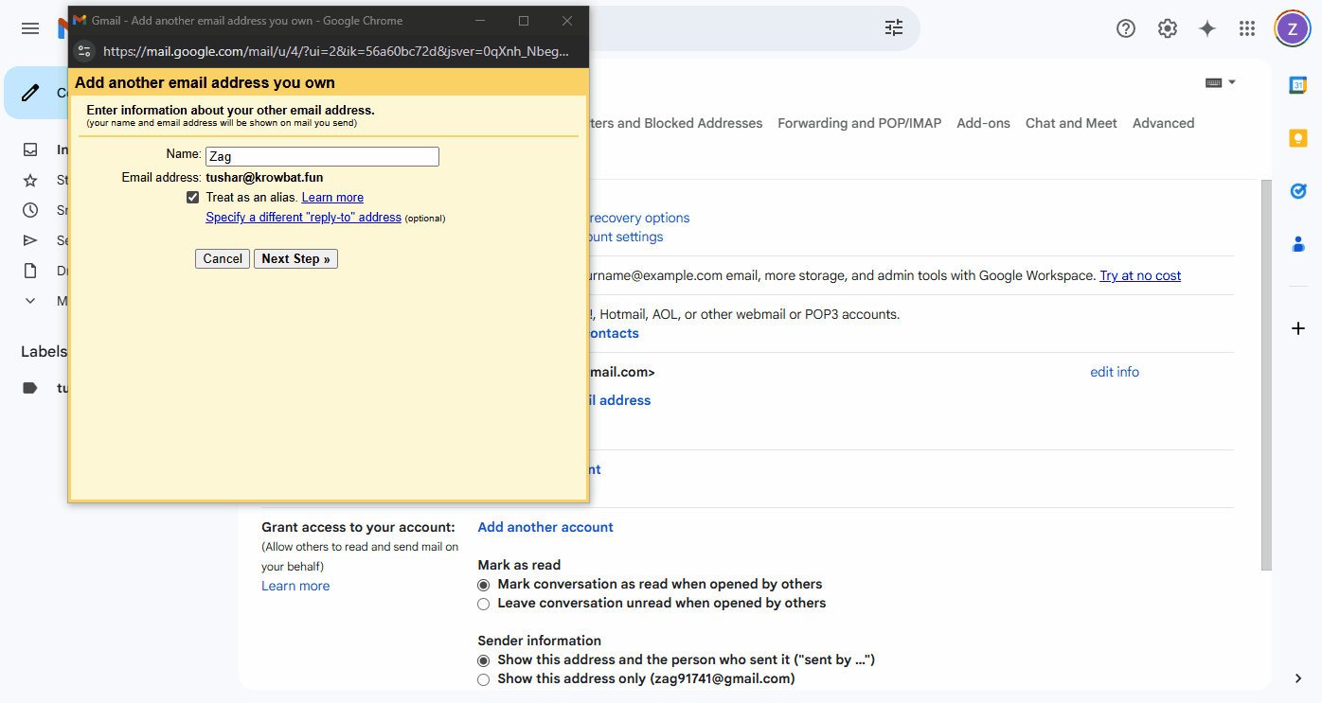Select Leave conversation unread when opened
1322x703 pixels.
484,604
